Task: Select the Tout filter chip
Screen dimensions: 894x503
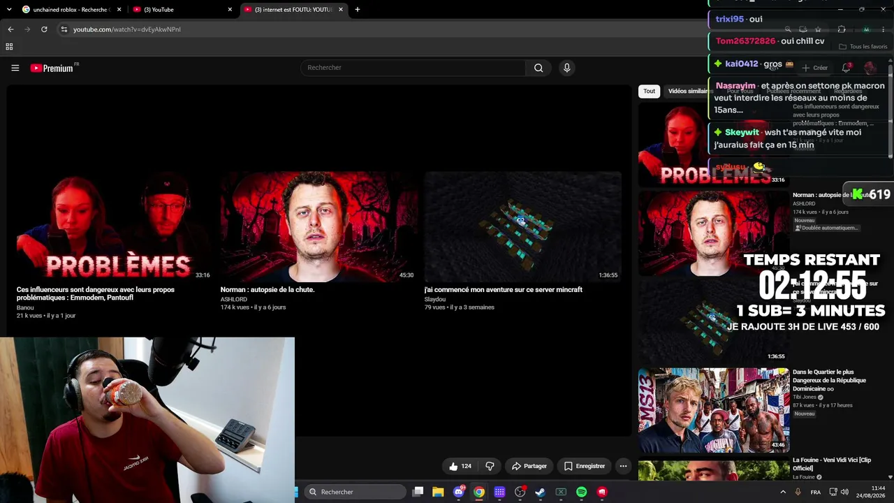Action: click(650, 91)
